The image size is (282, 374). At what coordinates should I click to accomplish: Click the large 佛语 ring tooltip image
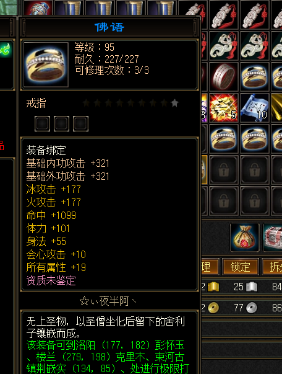tap(46, 65)
